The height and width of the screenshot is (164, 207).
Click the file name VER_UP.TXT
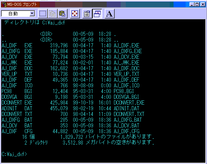126,74
